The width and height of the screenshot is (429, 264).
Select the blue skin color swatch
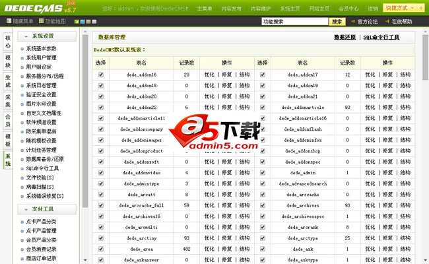[x=82, y=21]
